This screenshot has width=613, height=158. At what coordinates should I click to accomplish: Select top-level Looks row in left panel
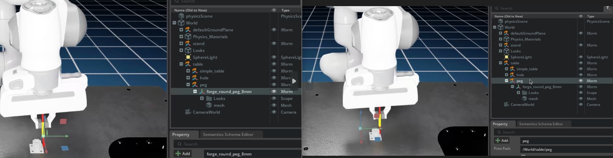236,50
